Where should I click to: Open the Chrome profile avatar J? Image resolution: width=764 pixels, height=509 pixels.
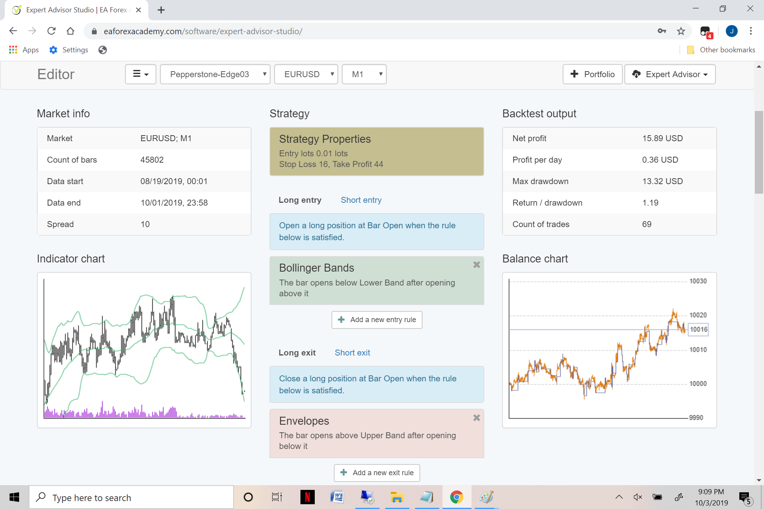(x=731, y=31)
